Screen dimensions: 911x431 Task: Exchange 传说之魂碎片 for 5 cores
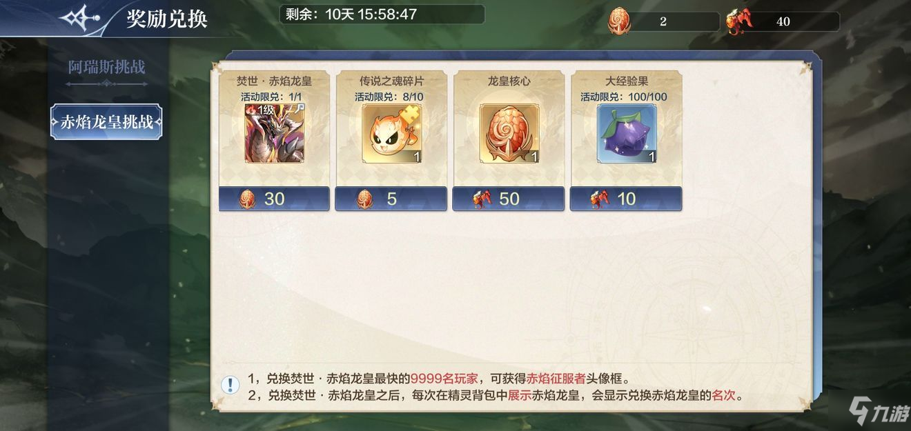point(391,199)
